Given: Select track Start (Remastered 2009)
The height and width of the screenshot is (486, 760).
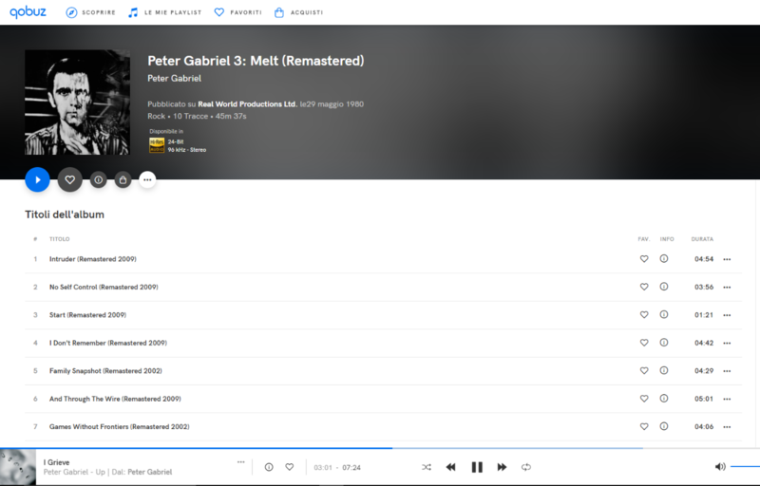Looking at the screenshot, I should [87, 315].
